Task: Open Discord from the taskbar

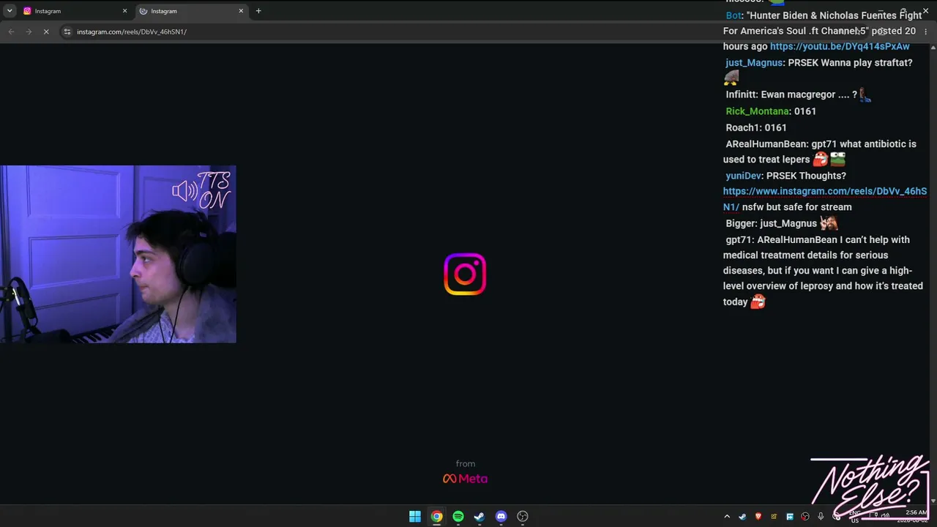Action: click(501, 516)
